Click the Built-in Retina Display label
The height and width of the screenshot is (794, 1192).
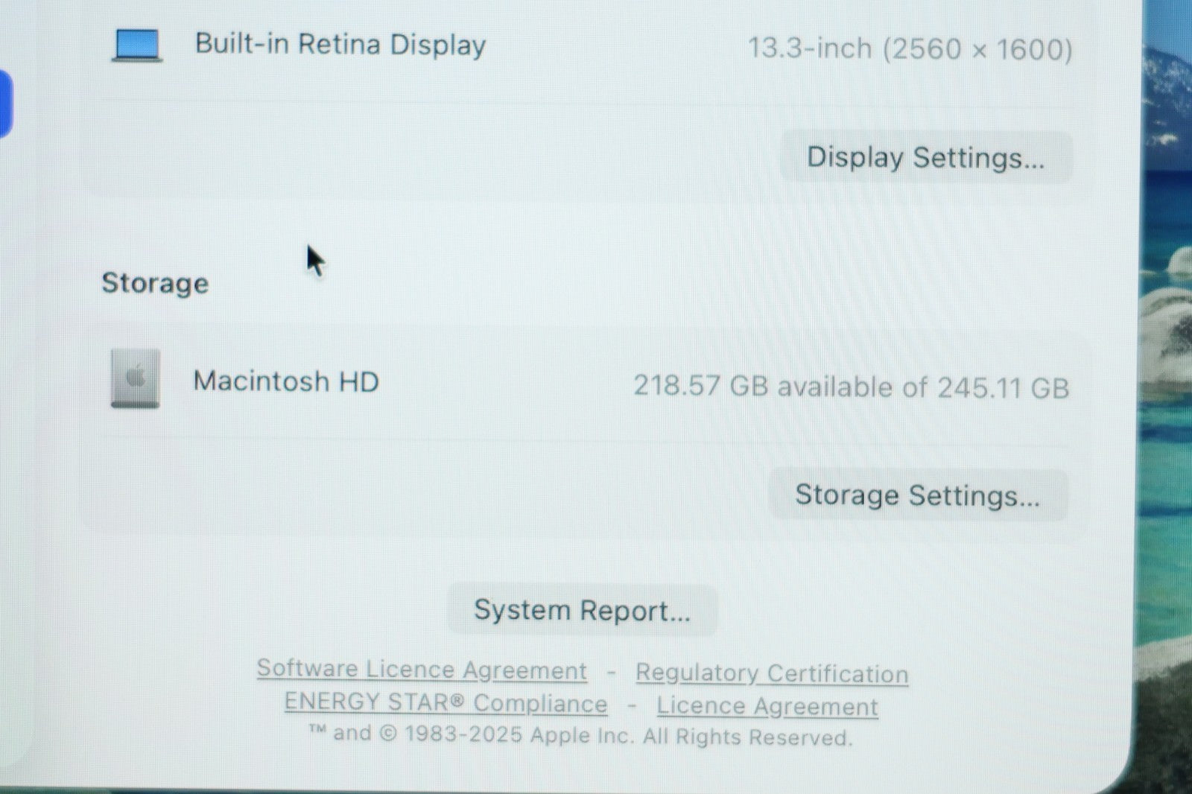point(340,45)
